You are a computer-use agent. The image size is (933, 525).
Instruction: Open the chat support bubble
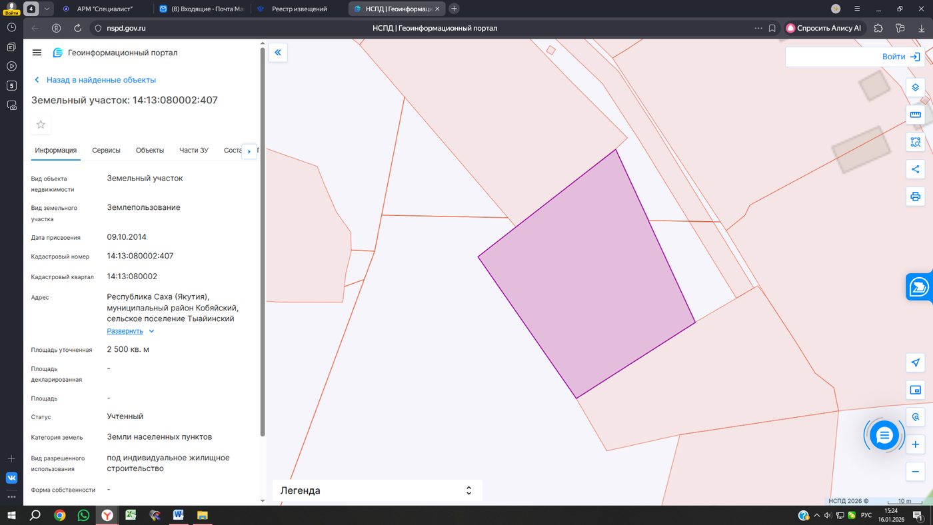[884, 436]
